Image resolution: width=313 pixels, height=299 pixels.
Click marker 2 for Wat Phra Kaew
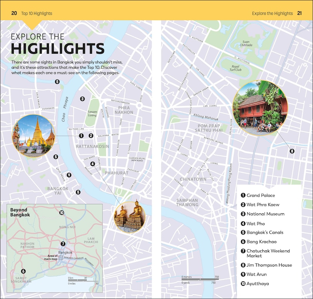(x=91, y=136)
